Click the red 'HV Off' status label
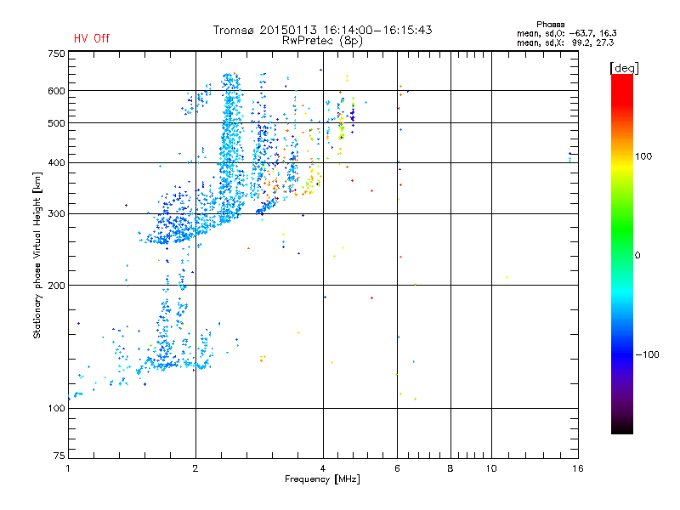Viewport: 680px width, 510px height. 92,38
